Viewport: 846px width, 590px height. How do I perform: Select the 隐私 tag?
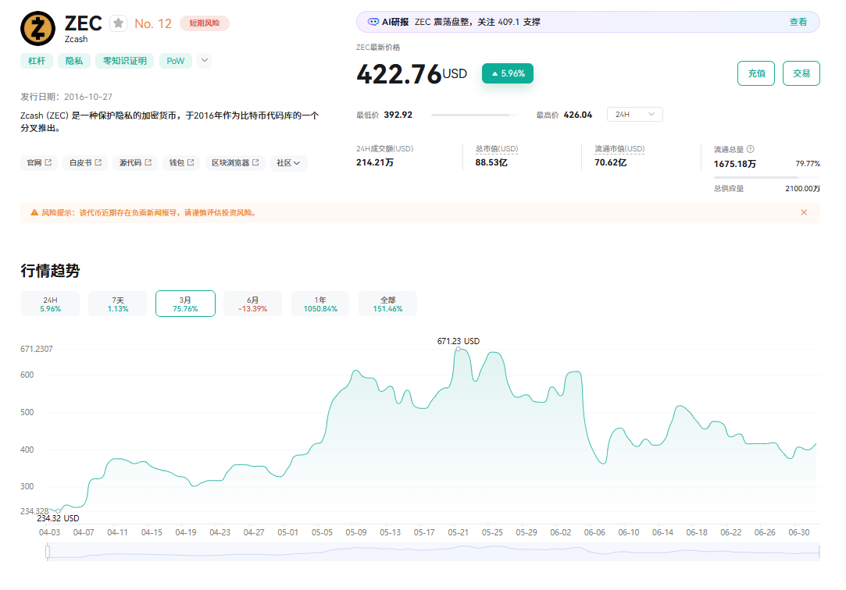coord(74,61)
